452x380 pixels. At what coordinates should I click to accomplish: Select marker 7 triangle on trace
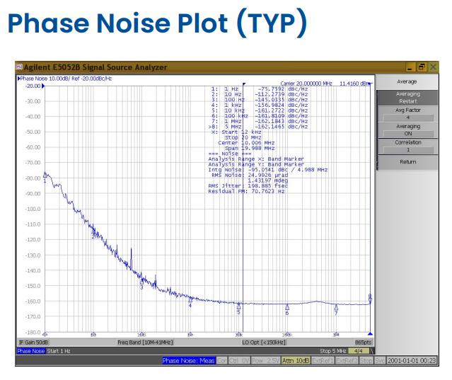[336, 307]
